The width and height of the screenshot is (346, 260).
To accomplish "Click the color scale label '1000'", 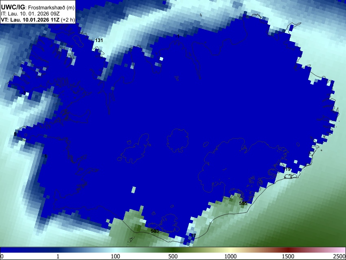I will coord(230,256).
